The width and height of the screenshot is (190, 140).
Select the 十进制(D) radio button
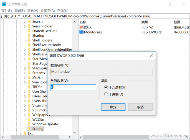(106, 94)
